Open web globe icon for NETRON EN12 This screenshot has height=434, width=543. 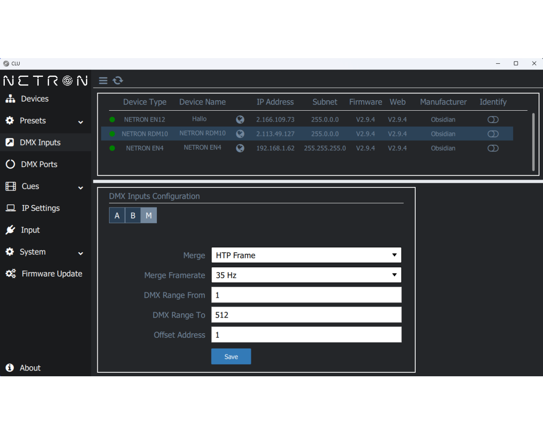click(x=240, y=119)
